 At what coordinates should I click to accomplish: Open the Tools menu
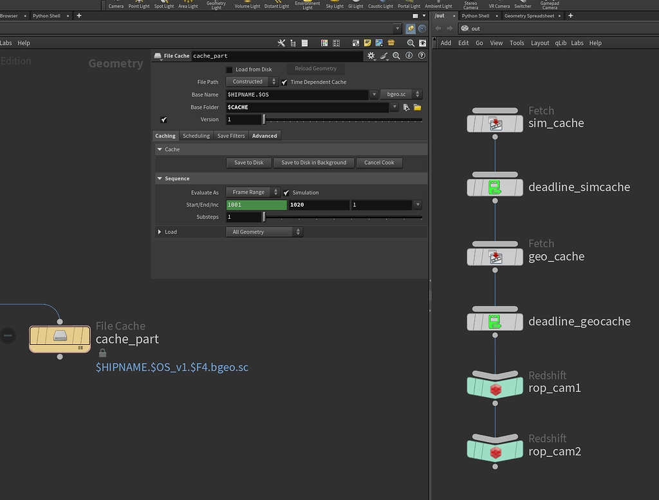click(x=517, y=42)
